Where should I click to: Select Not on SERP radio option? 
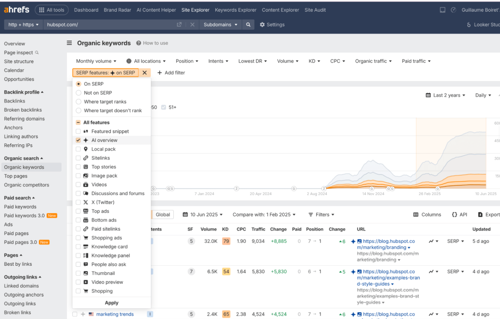79,93
